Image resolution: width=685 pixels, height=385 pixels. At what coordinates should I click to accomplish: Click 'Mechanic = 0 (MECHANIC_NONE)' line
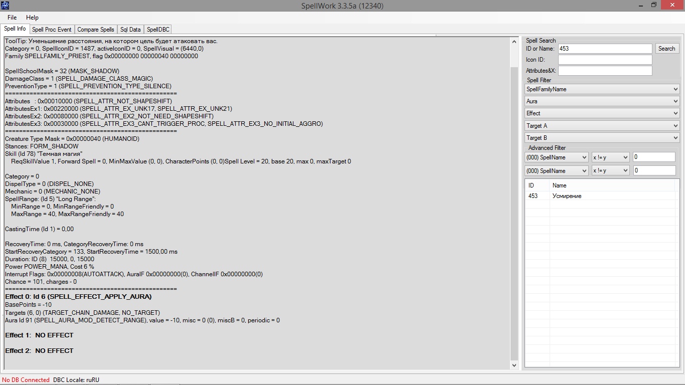click(53, 191)
